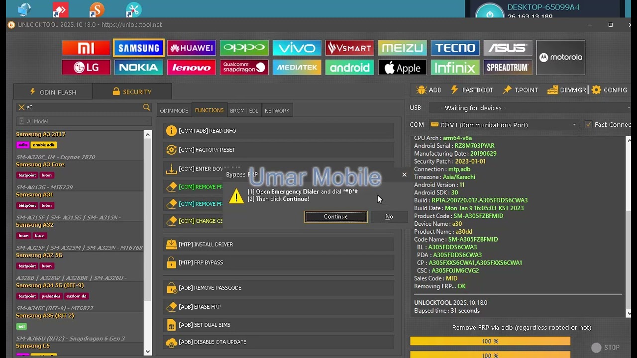Viewport: 637px width, 358px height.
Task: Switch to the BROM | EDL tab
Action: 244,110
